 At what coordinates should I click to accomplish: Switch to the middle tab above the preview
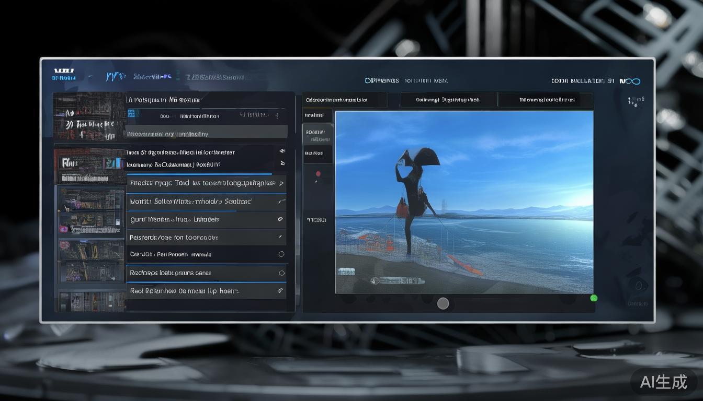click(448, 100)
